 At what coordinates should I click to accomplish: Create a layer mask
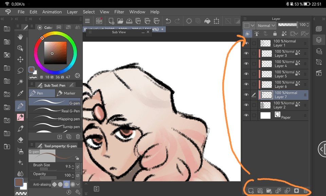pyautogui.click(x=296, y=191)
